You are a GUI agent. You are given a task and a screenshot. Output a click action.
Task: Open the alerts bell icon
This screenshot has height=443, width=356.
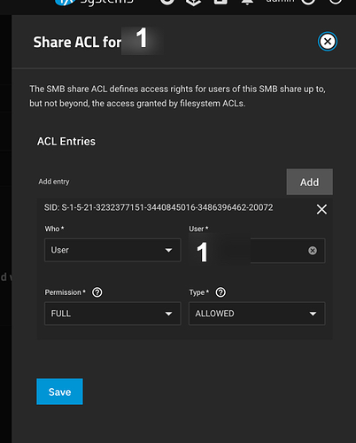247,2
